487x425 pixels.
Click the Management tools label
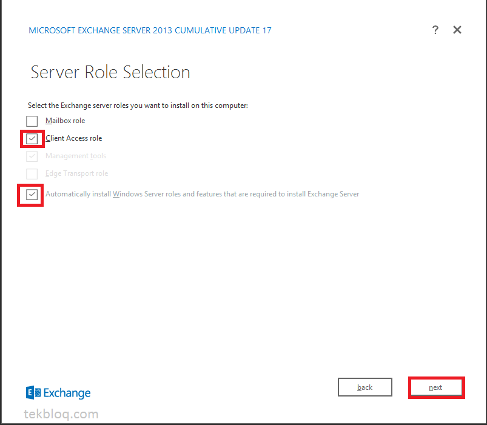(76, 156)
